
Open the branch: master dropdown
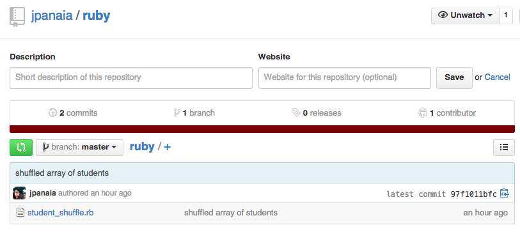[79, 148]
